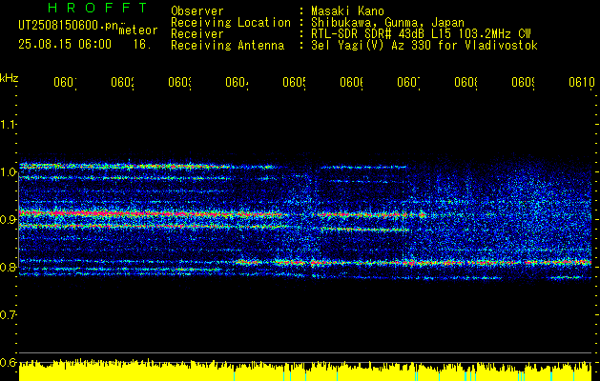The image size is (600, 381).
Task: Click the 0608 time axis marker
Action: 466,83
